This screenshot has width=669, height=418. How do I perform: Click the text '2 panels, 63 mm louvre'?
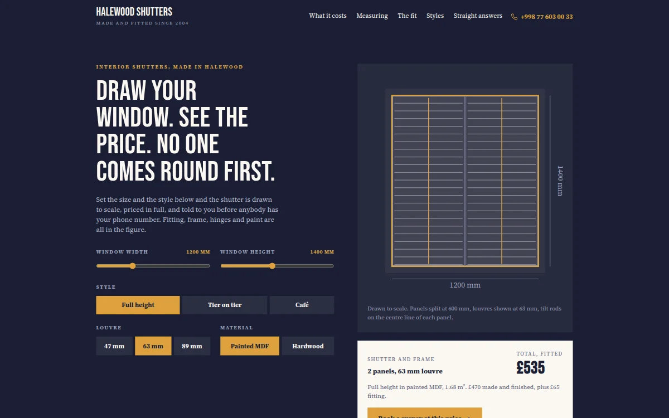[x=405, y=371]
